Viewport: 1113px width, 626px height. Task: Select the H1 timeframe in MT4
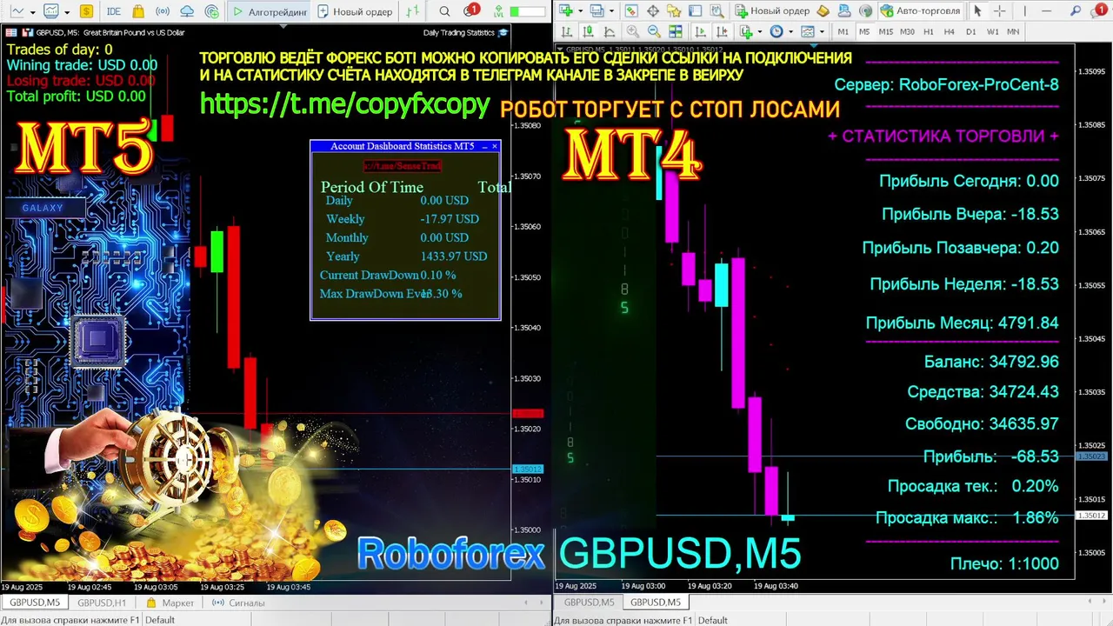pyautogui.click(x=929, y=31)
